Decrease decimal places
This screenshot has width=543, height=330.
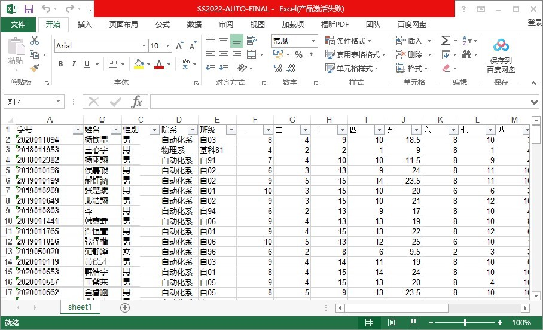pos(291,68)
